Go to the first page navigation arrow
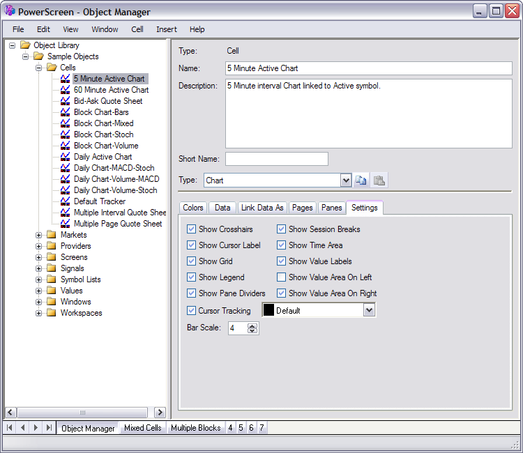 pos(10,427)
